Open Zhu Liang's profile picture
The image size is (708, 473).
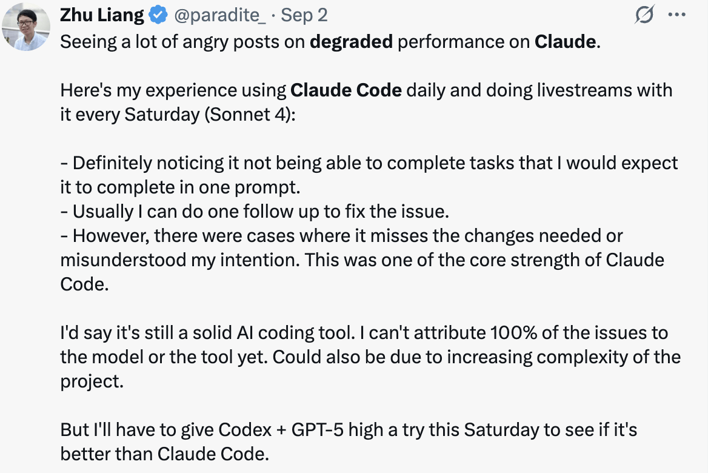click(25, 27)
